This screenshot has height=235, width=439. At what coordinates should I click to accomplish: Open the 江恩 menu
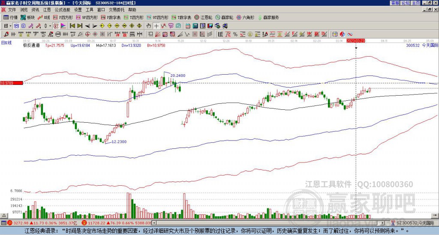(x=47, y=10)
